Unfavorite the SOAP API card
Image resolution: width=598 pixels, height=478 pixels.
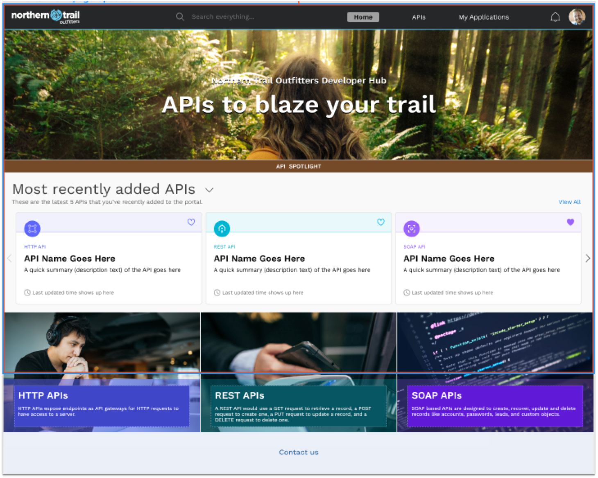[x=571, y=222]
